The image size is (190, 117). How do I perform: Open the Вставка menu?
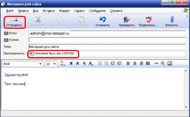[48, 11]
